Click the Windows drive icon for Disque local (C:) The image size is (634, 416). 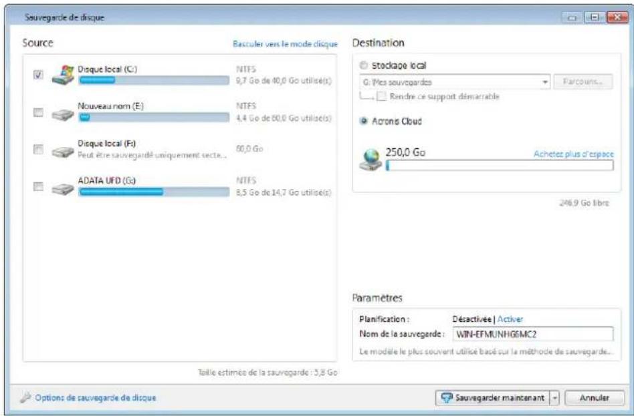[x=63, y=75]
